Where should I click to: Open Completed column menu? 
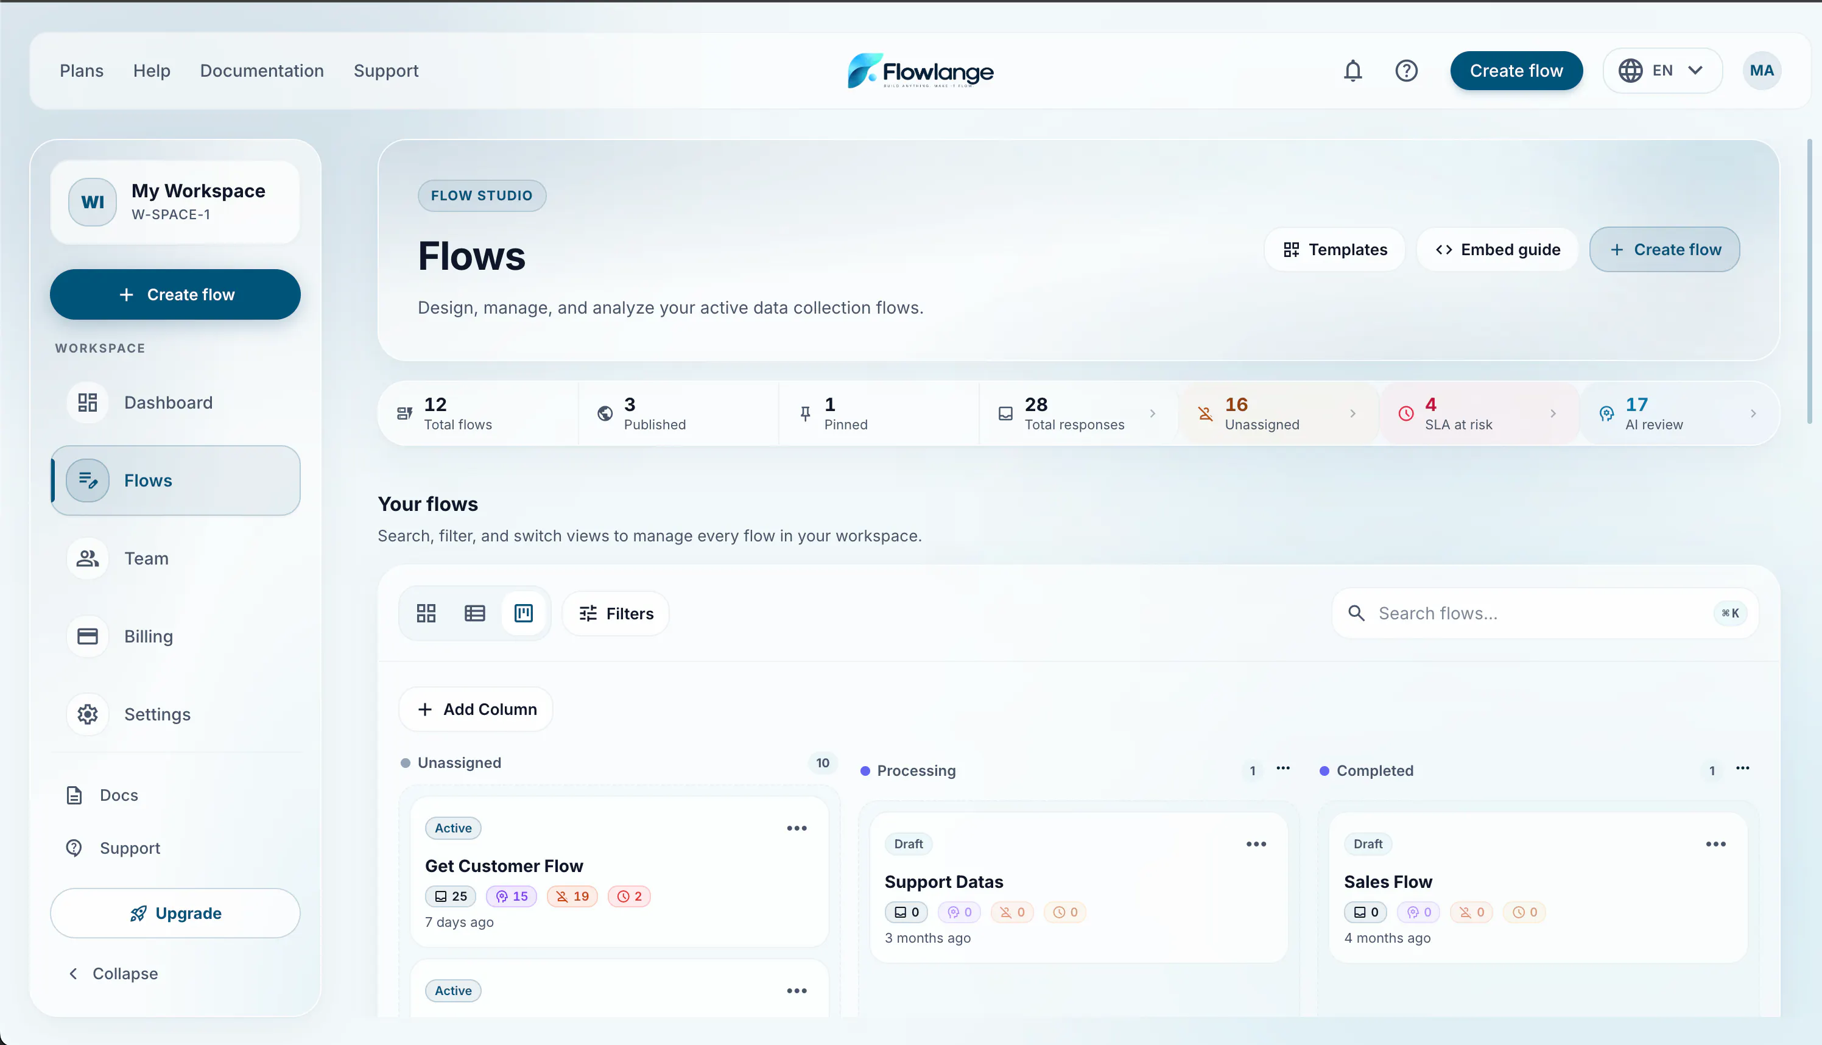click(1742, 769)
